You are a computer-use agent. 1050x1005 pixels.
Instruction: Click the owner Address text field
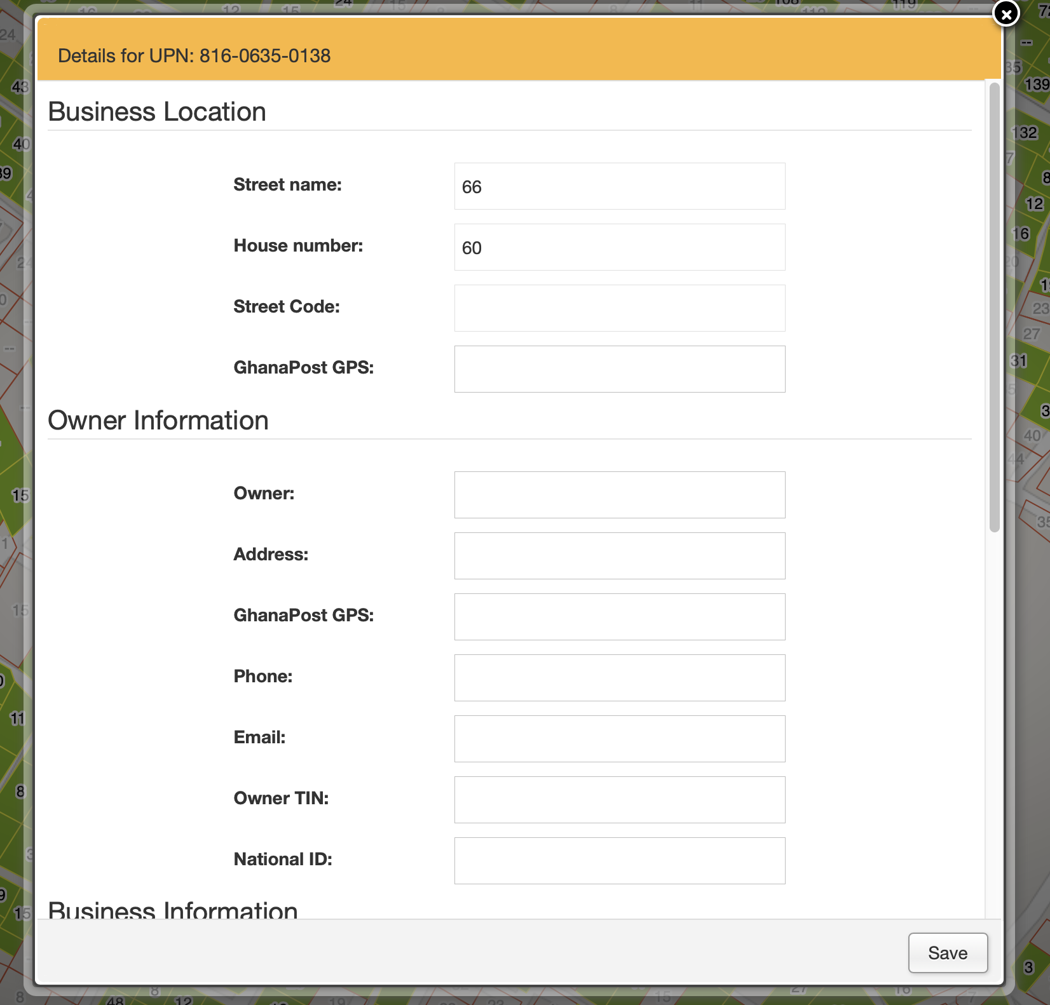tap(619, 556)
